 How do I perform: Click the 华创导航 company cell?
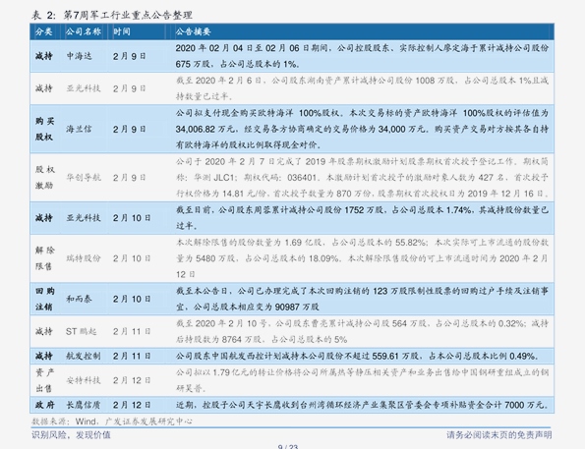point(84,178)
